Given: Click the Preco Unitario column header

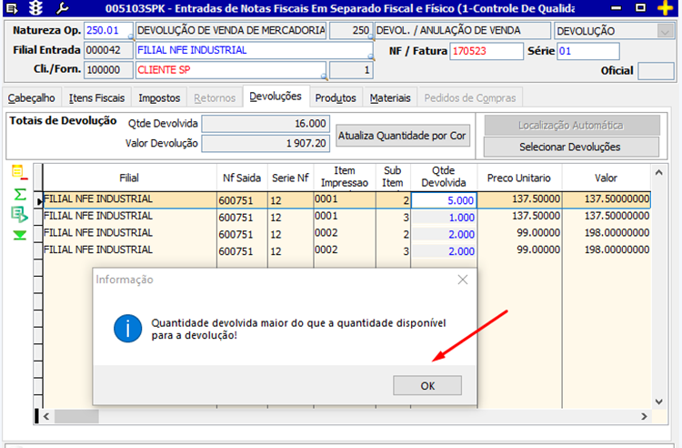Looking at the screenshot, I should [x=519, y=178].
